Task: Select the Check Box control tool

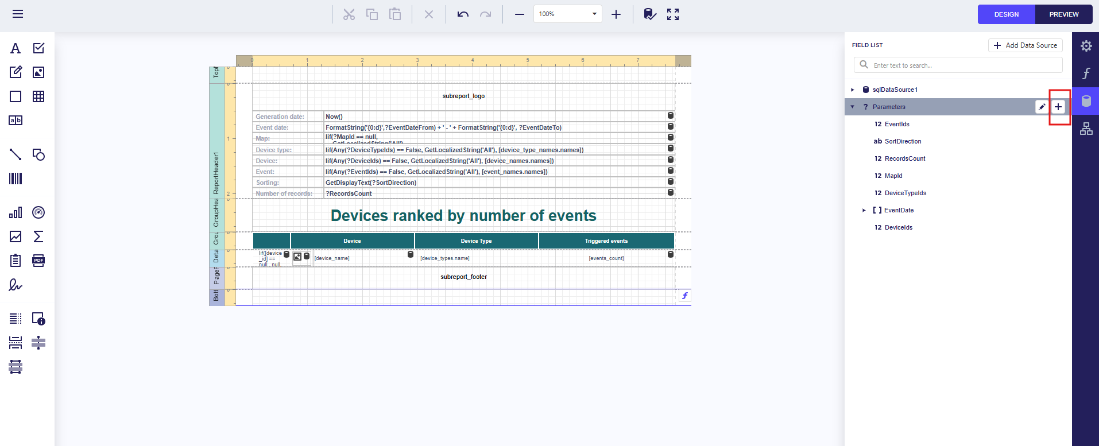Action: tap(38, 48)
